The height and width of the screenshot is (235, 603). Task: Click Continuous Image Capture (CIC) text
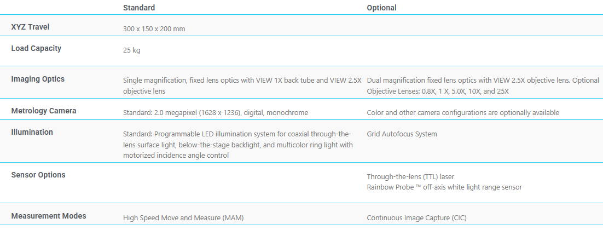(x=416, y=217)
